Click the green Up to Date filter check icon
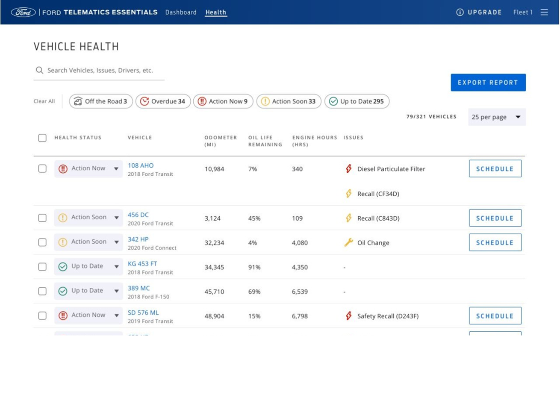Viewport: 560px width, 407px height. tap(333, 101)
